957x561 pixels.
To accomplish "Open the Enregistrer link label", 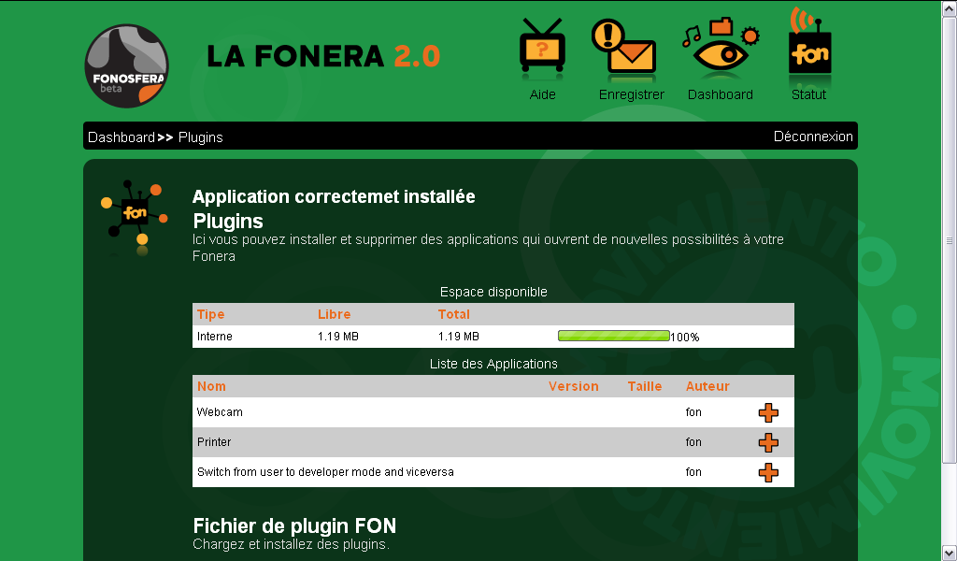I will click(631, 94).
